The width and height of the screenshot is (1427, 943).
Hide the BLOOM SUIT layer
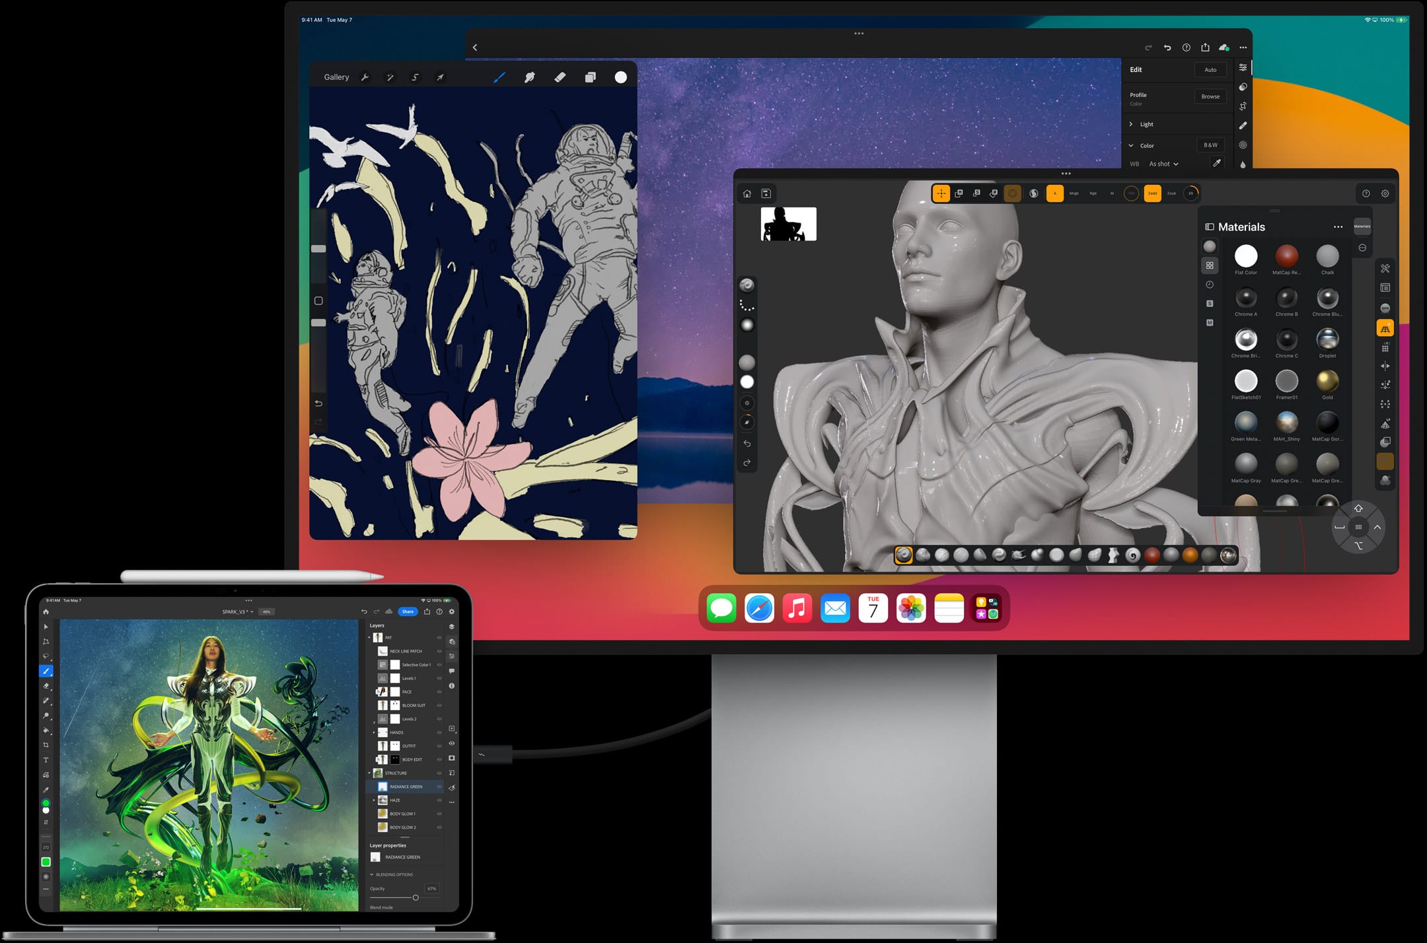tap(439, 705)
